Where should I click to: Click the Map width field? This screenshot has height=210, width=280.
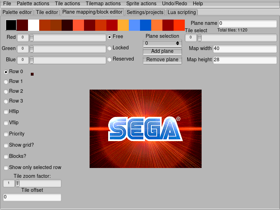click(x=245, y=49)
